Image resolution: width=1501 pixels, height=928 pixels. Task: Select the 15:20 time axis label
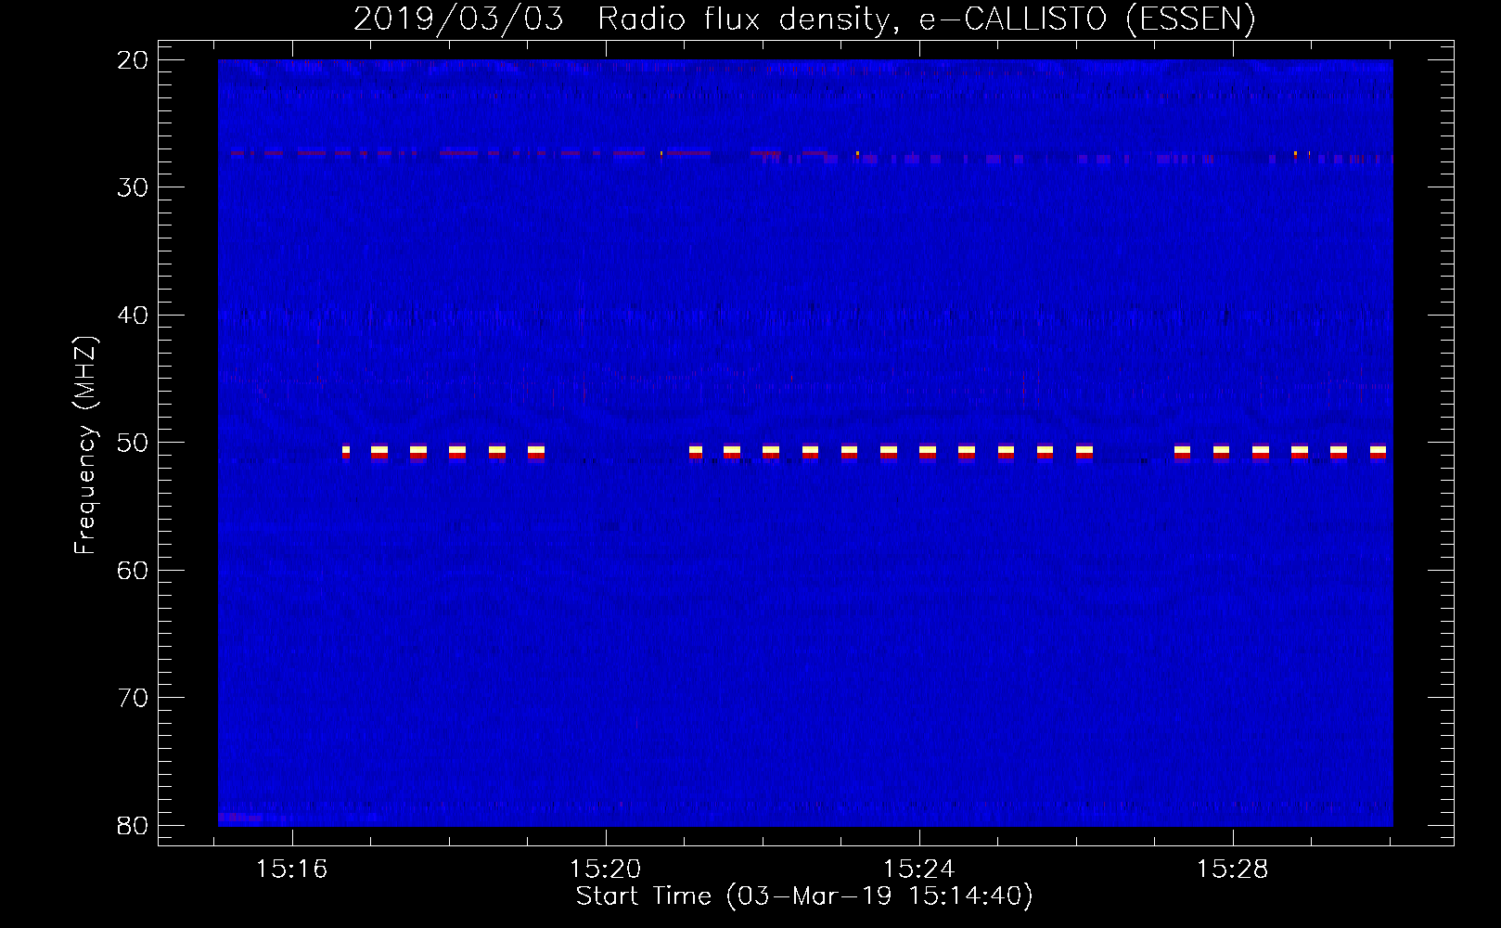[605, 870]
